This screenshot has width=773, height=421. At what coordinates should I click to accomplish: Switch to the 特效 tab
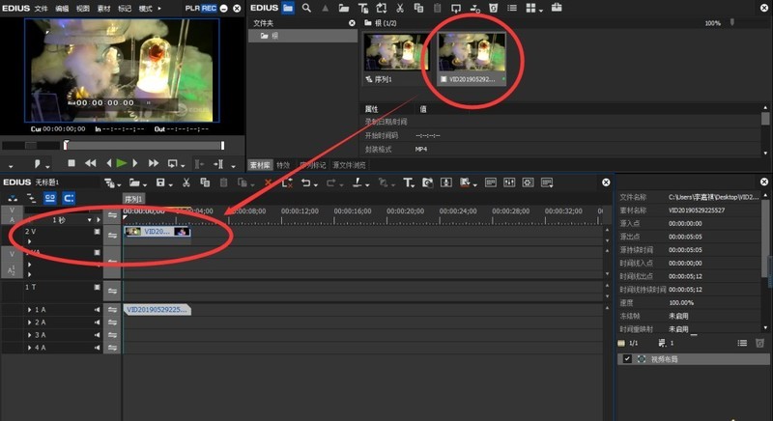tap(283, 165)
